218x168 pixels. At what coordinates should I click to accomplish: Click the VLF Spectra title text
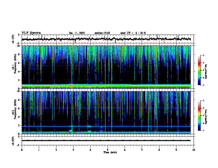[x=31, y=33]
